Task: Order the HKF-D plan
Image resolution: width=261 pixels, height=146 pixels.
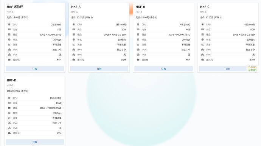Action: click(35, 142)
